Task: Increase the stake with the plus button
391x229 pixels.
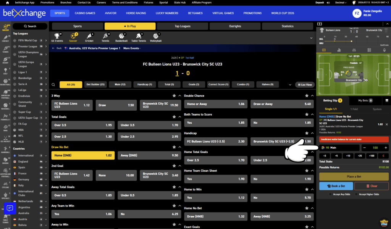Action: [386, 148]
